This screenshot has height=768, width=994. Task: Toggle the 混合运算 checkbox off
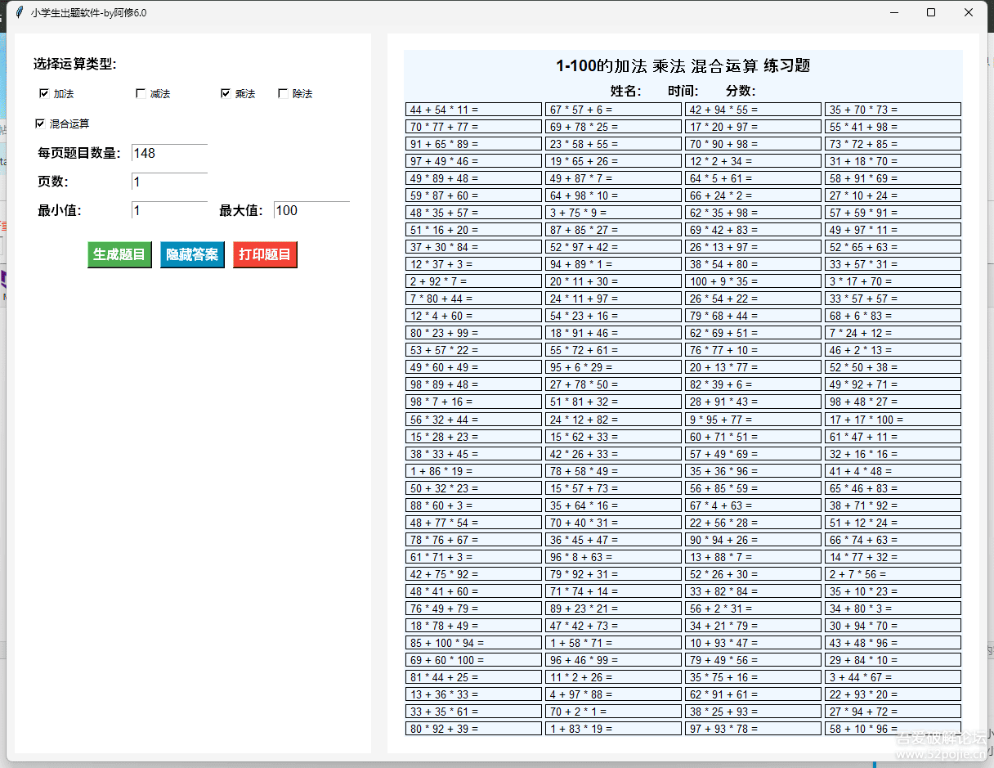40,124
